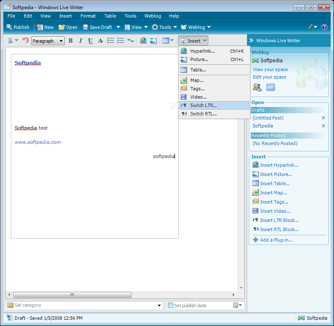
Task: Click Insert LTR Block... in sidebar
Action: (276, 220)
